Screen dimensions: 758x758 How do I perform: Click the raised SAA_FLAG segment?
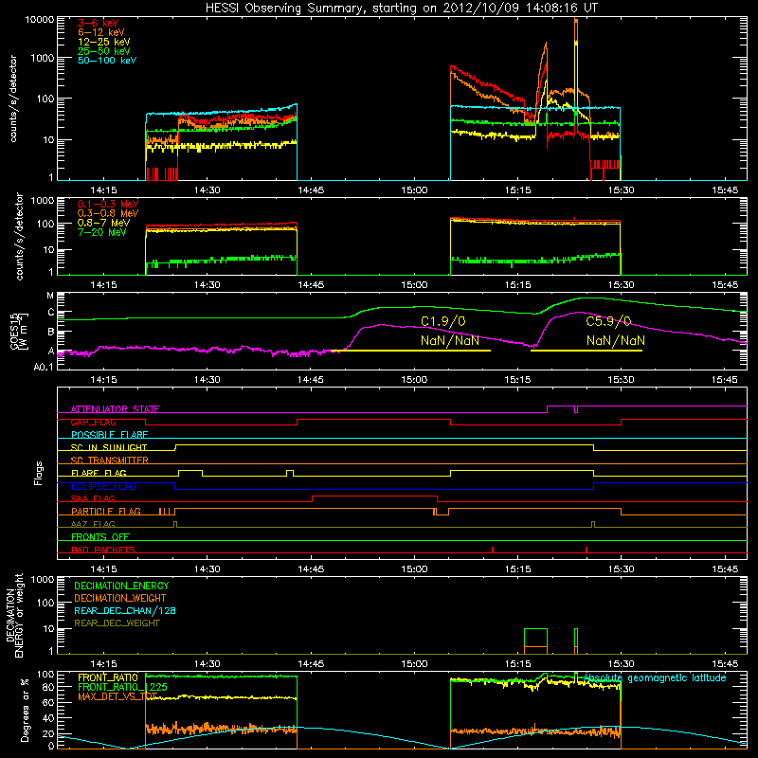[374, 496]
